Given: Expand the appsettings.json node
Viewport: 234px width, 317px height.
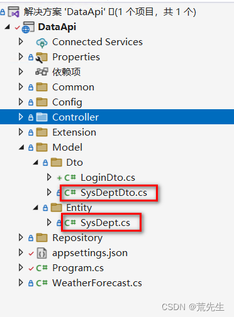Looking at the screenshot, I should [x=21, y=252].
